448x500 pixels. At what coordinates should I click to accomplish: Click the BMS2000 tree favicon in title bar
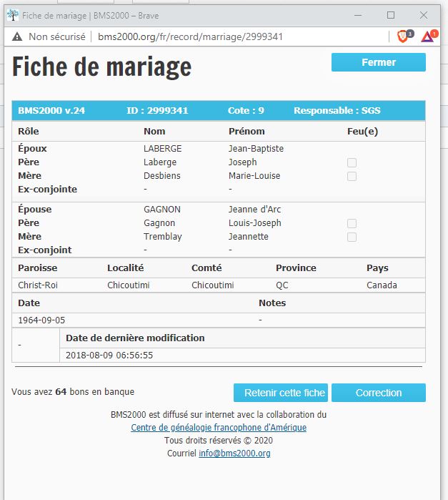13,15
